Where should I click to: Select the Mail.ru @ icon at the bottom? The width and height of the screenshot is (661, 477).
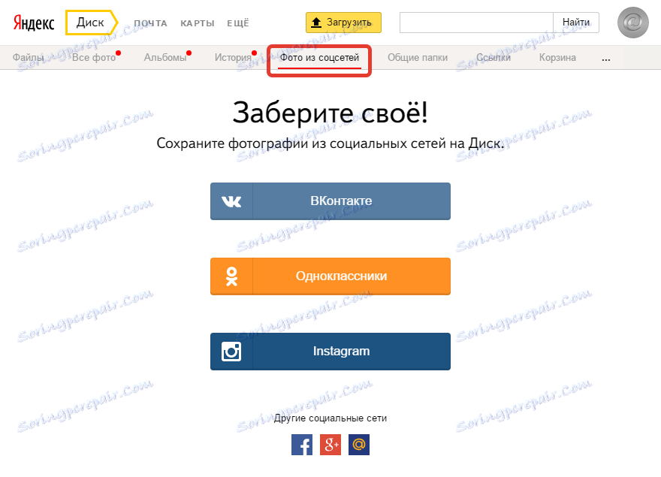point(358,445)
